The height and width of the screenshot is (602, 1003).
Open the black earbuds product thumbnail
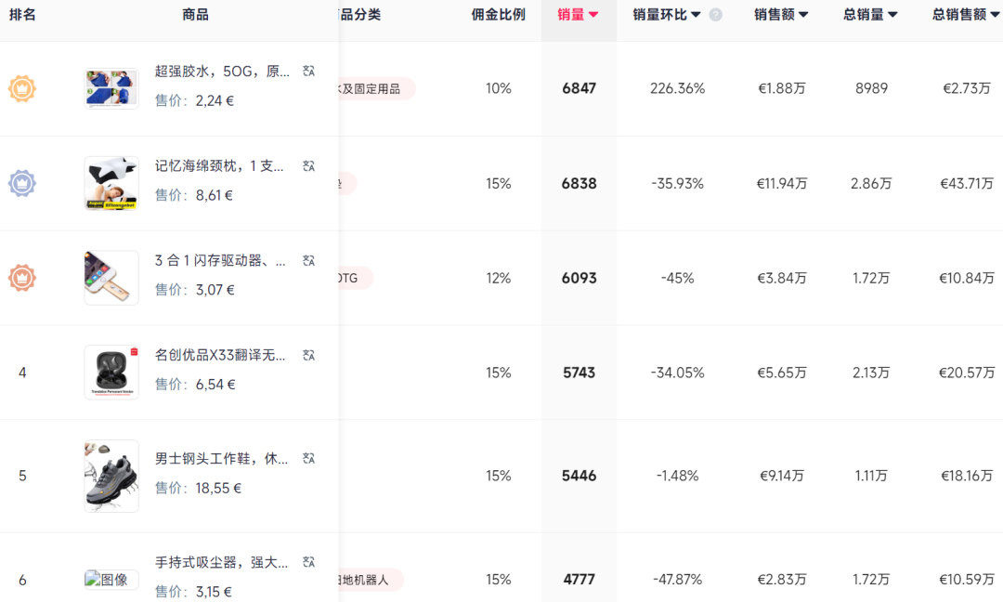[x=111, y=373]
